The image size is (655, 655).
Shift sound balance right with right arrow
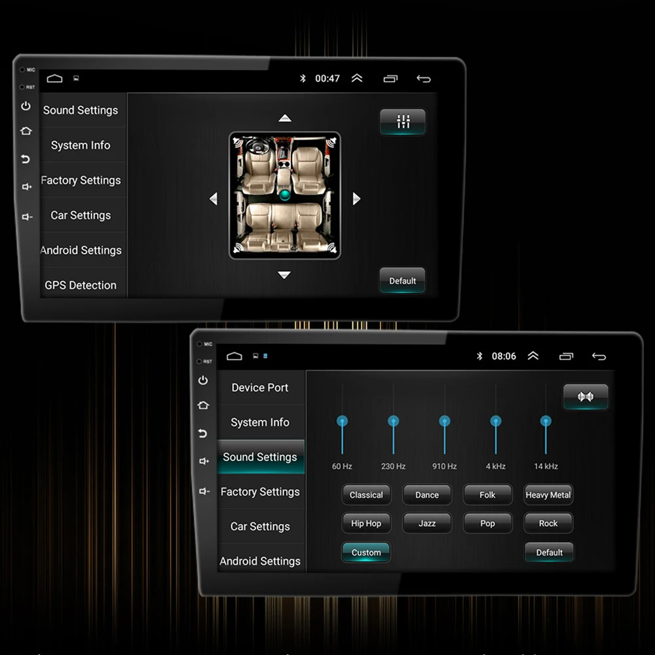pyautogui.click(x=356, y=198)
